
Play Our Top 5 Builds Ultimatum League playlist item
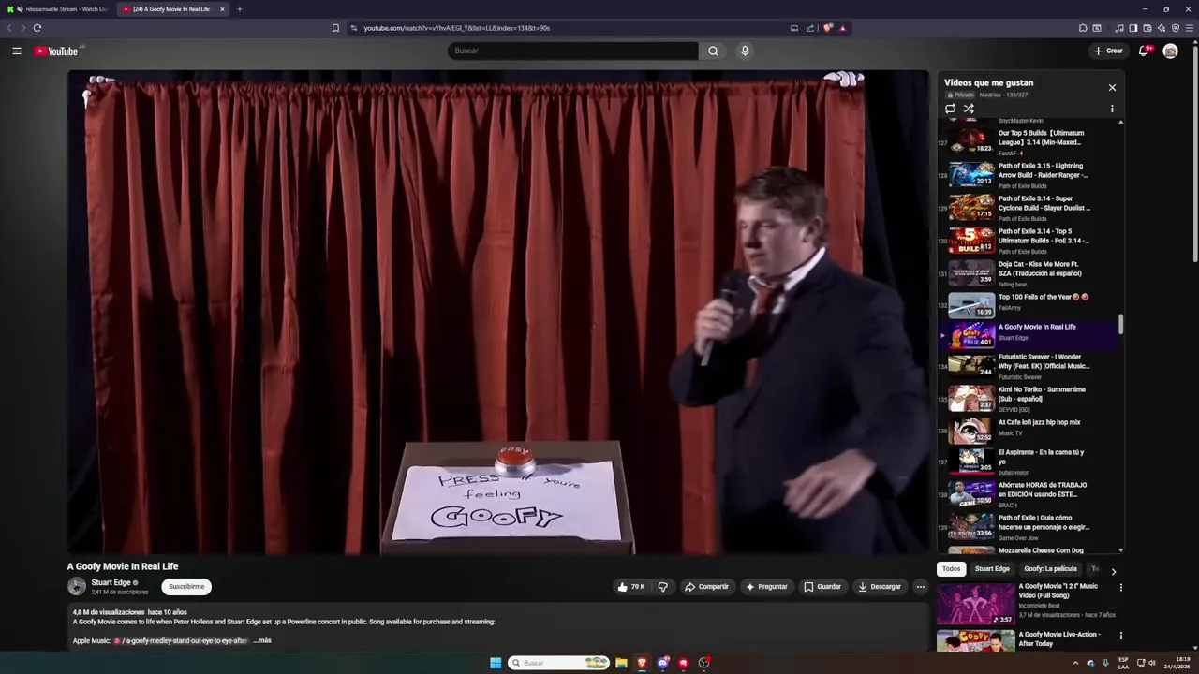[x=1029, y=142]
